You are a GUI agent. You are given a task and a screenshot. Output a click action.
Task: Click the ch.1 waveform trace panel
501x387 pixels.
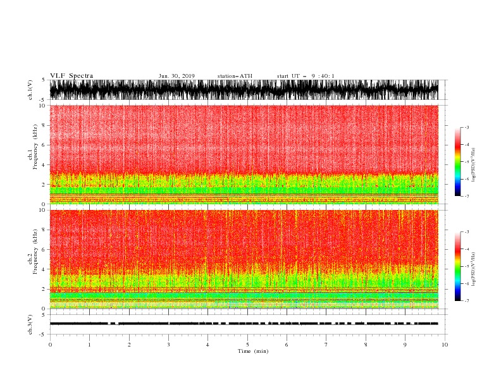[244, 90]
